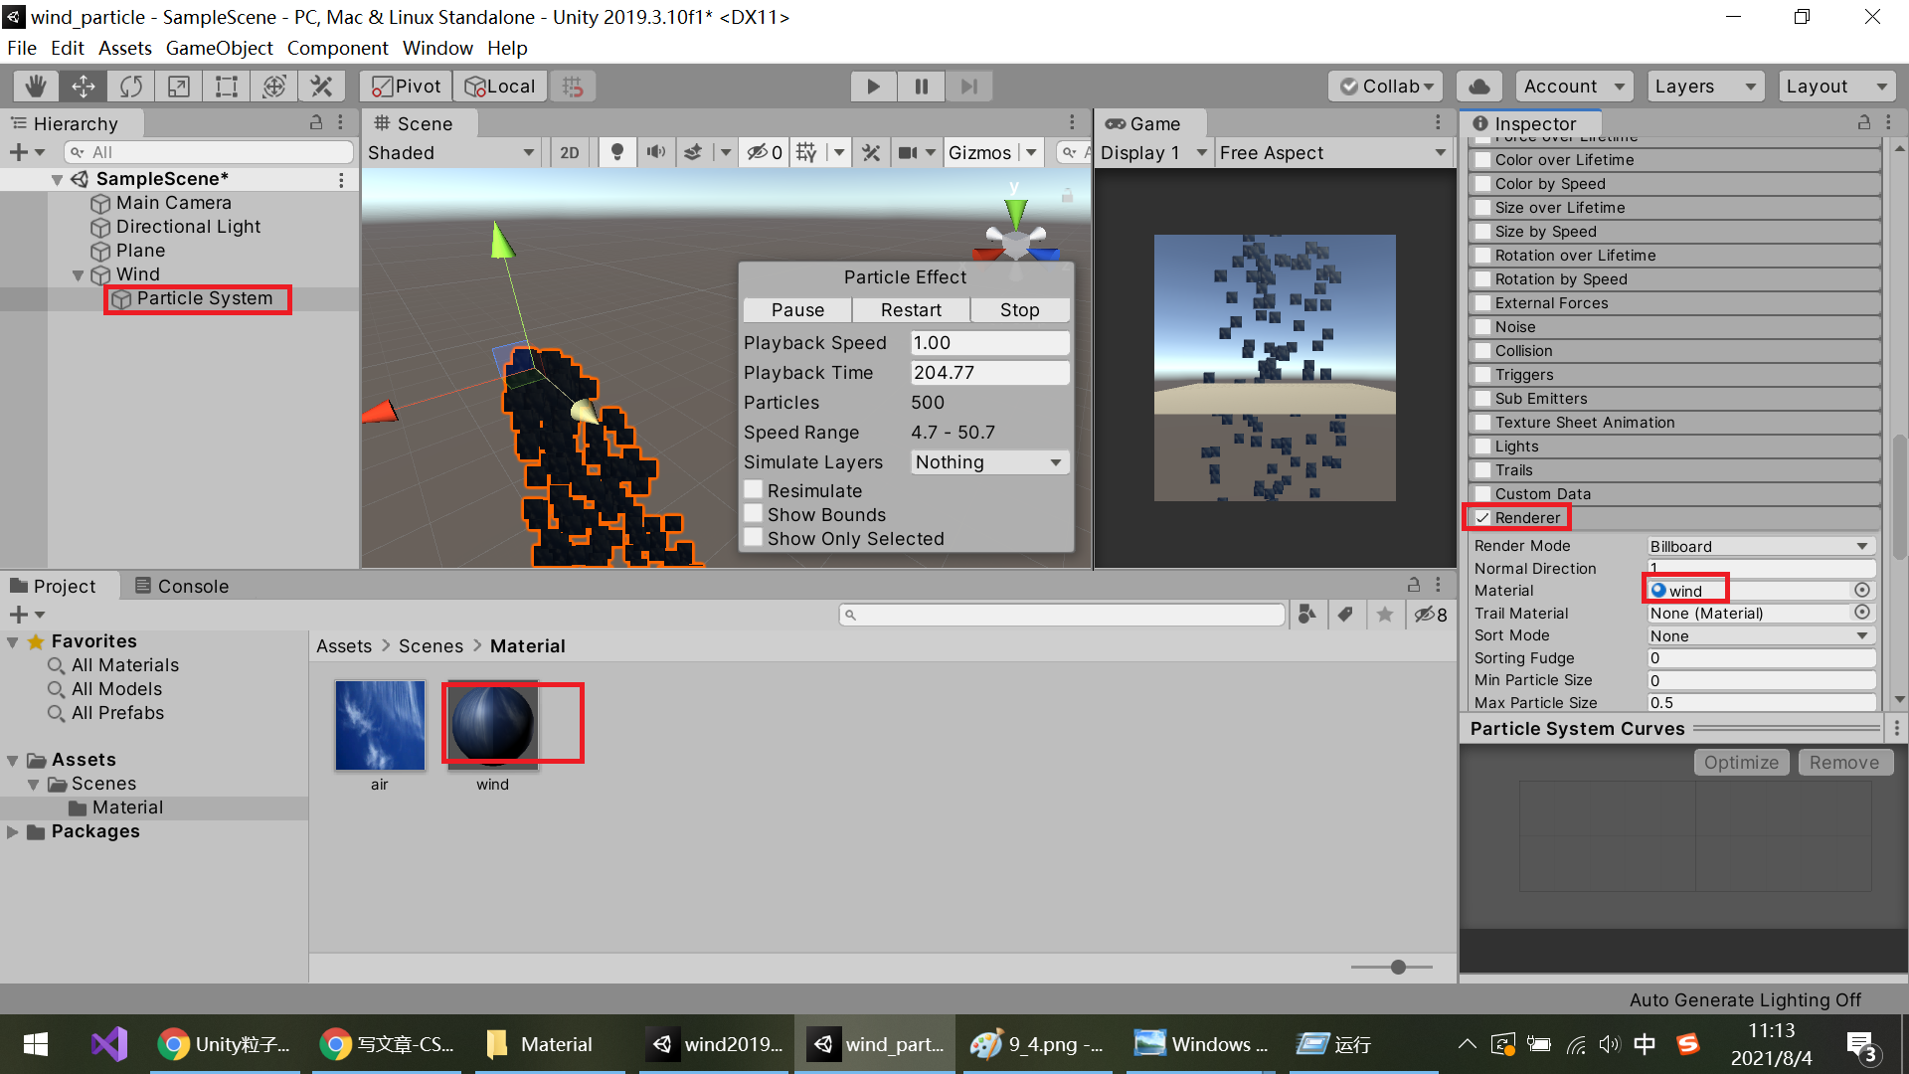Image resolution: width=1909 pixels, height=1074 pixels.
Task: Click the Stop particle button
Action: click(x=1019, y=310)
